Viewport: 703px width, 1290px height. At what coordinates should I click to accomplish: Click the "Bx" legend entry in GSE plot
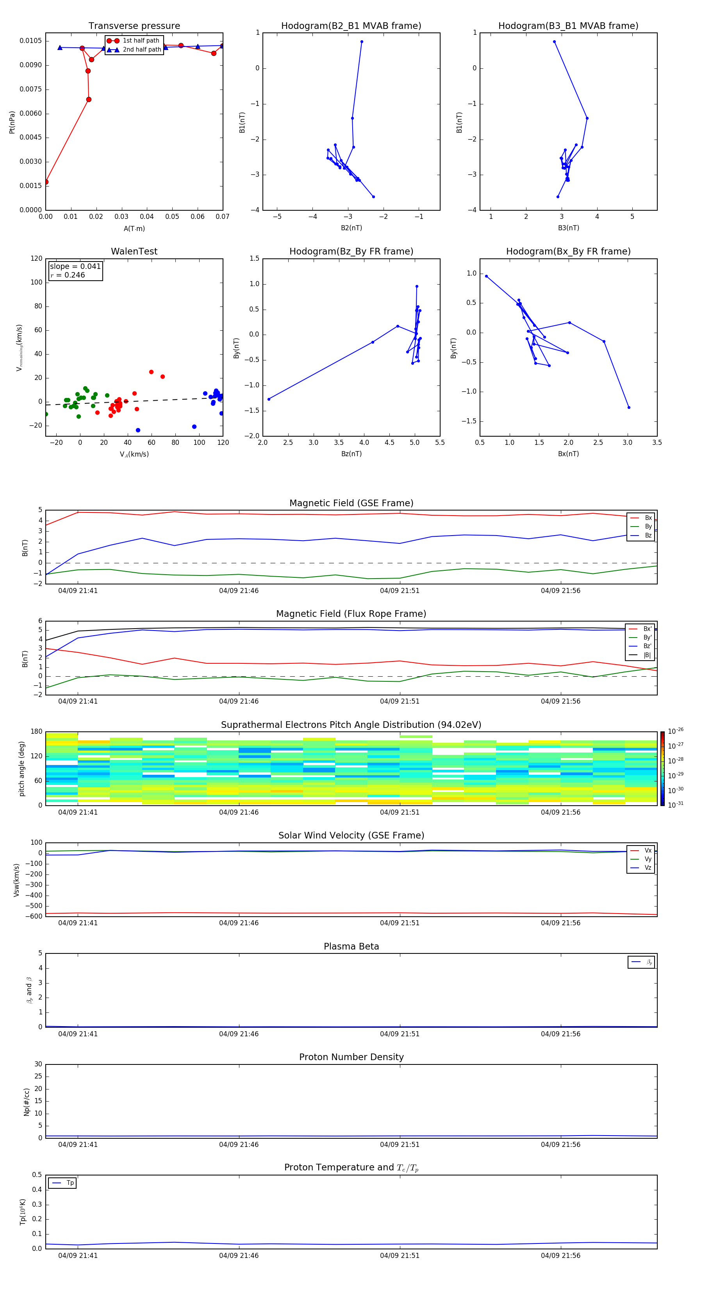[x=641, y=518]
